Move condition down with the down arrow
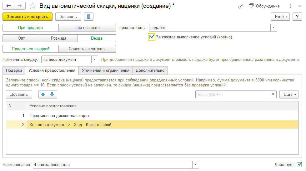The height and width of the screenshot is (171, 306). pos(52,94)
